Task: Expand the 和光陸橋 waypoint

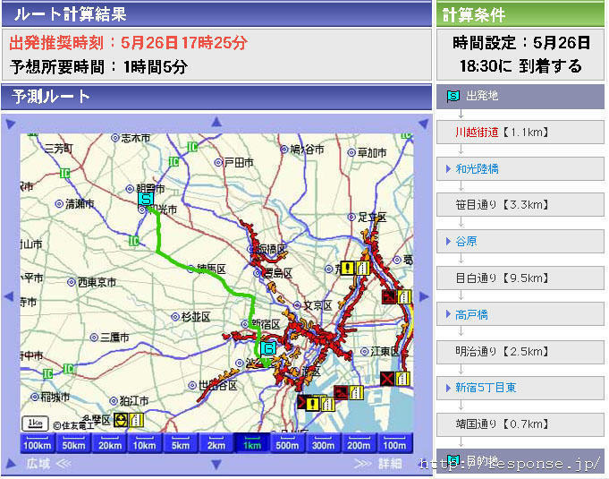Action: tap(477, 168)
